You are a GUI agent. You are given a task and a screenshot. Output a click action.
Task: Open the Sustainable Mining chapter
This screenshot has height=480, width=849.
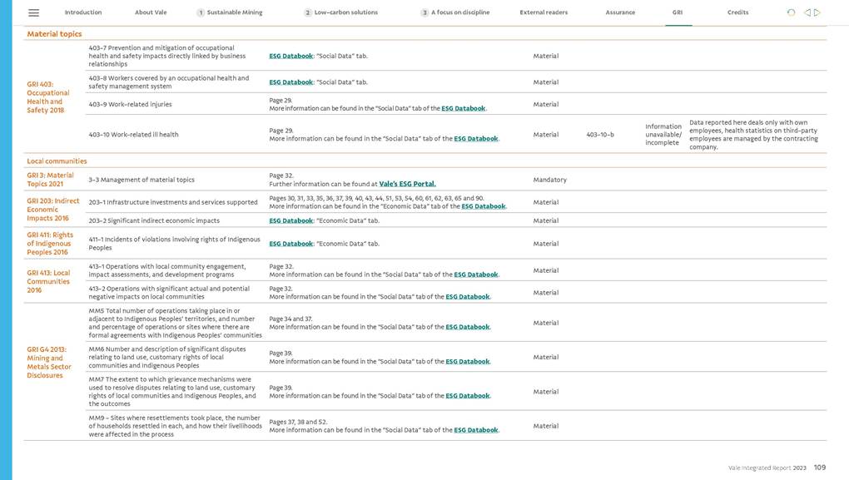[233, 12]
